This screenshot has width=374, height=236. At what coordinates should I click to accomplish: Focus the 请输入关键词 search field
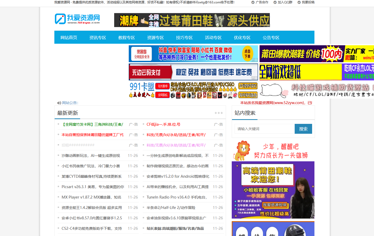point(265,129)
